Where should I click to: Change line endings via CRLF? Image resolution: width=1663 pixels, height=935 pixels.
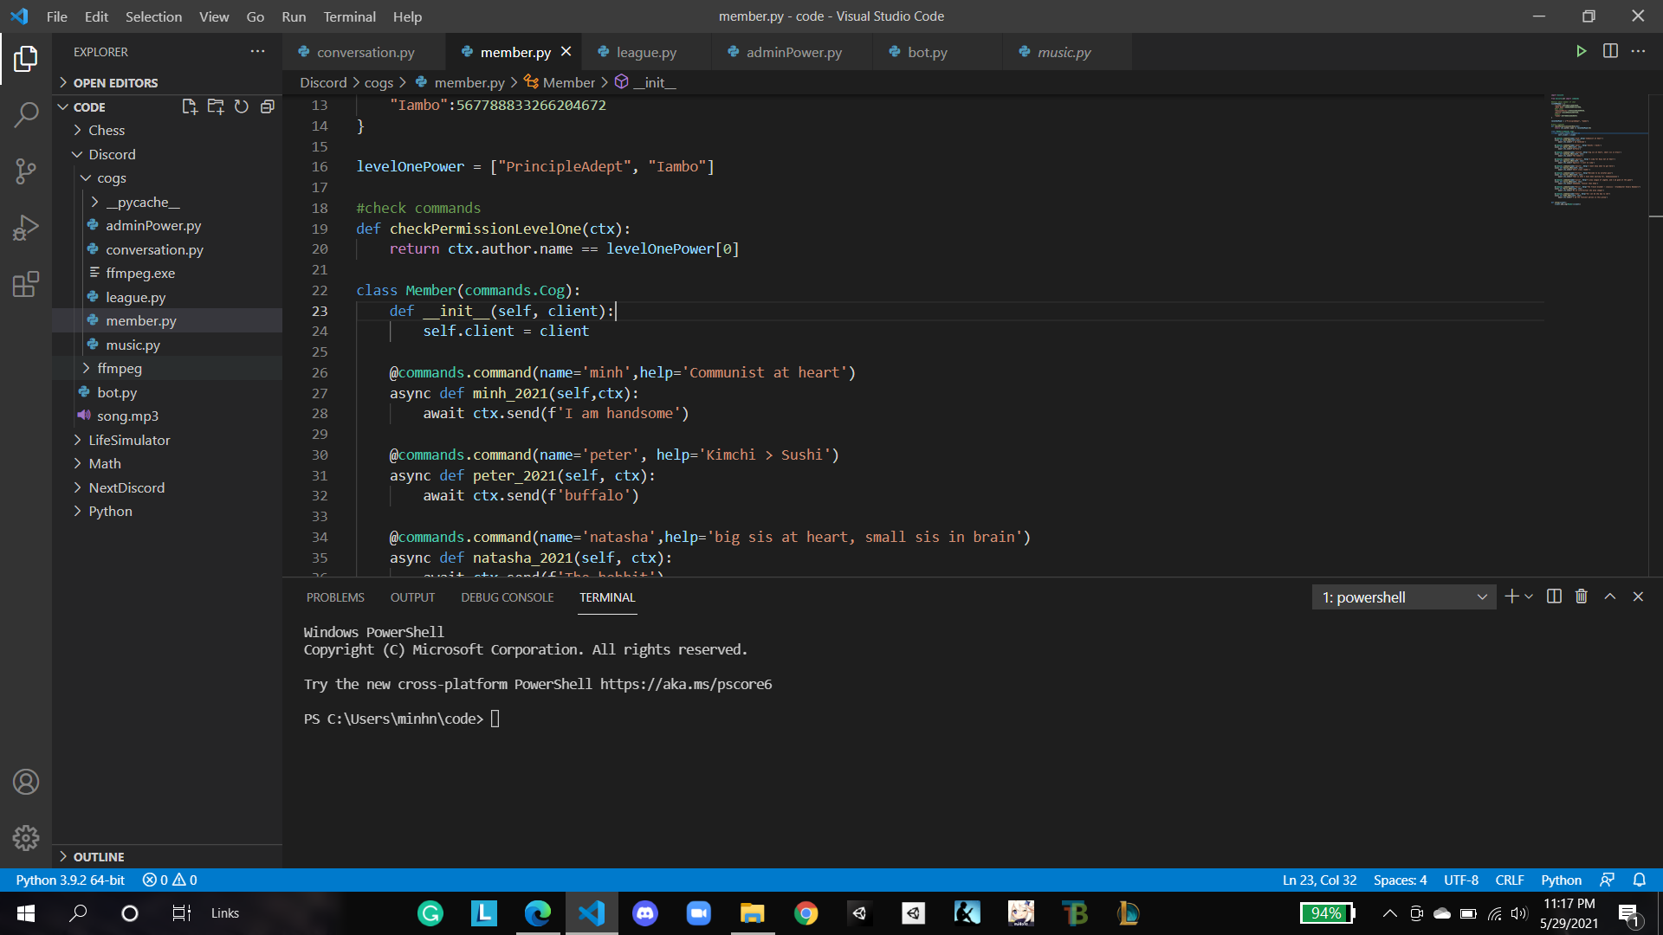(x=1510, y=880)
